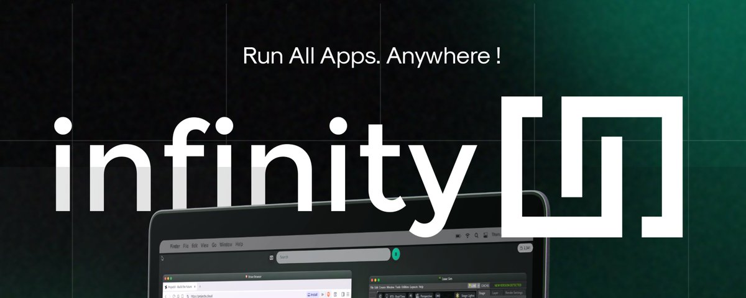Viewport: 746px width, 298px height.
Task: Close the Project0 browser tab
Action: coord(195,287)
